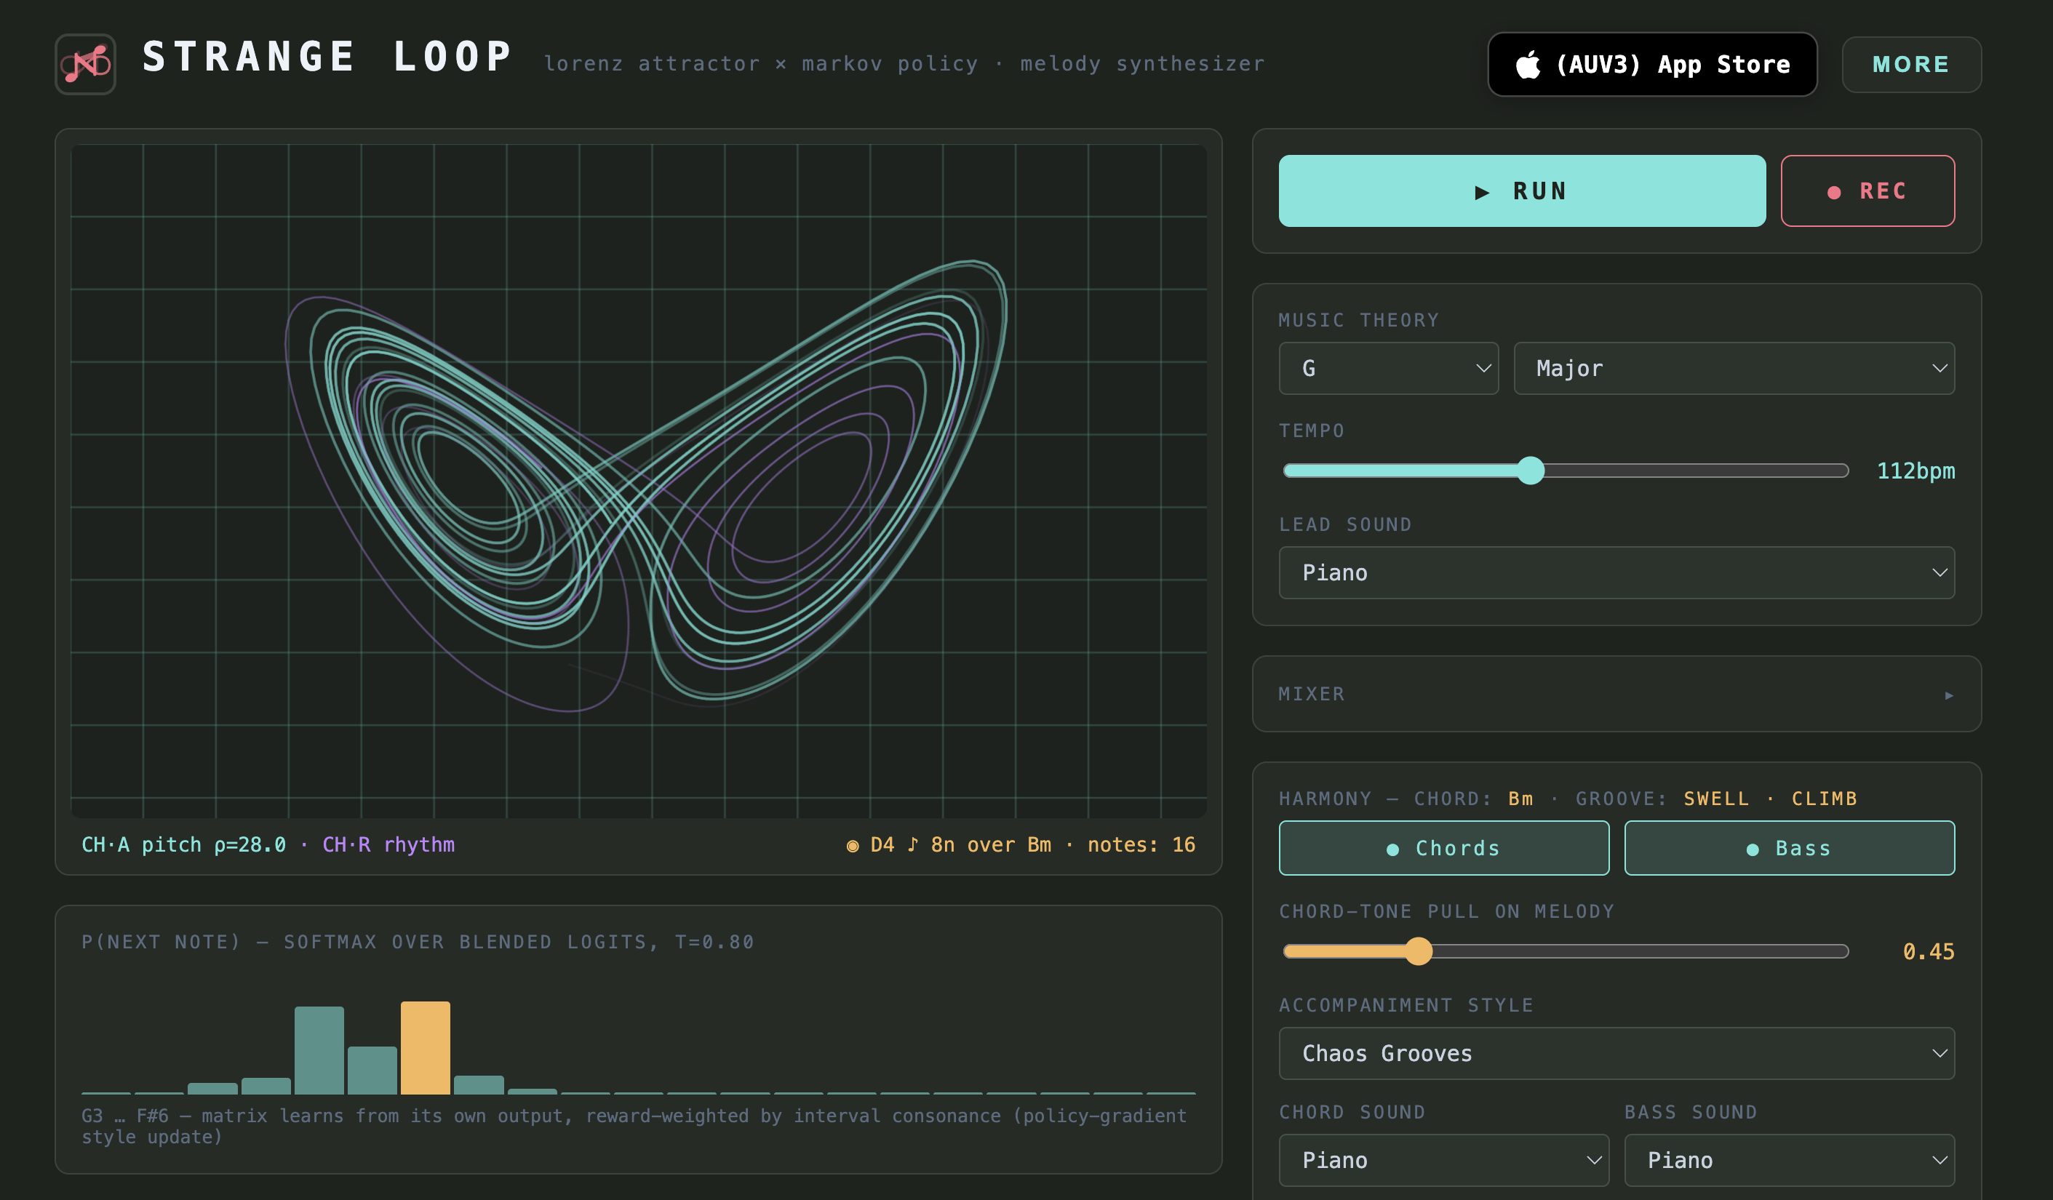The height and width of the screenshot is (1200, 2053).
Task: Click the 'CH·R rhythm' label
Action: [x=388, y=845]
